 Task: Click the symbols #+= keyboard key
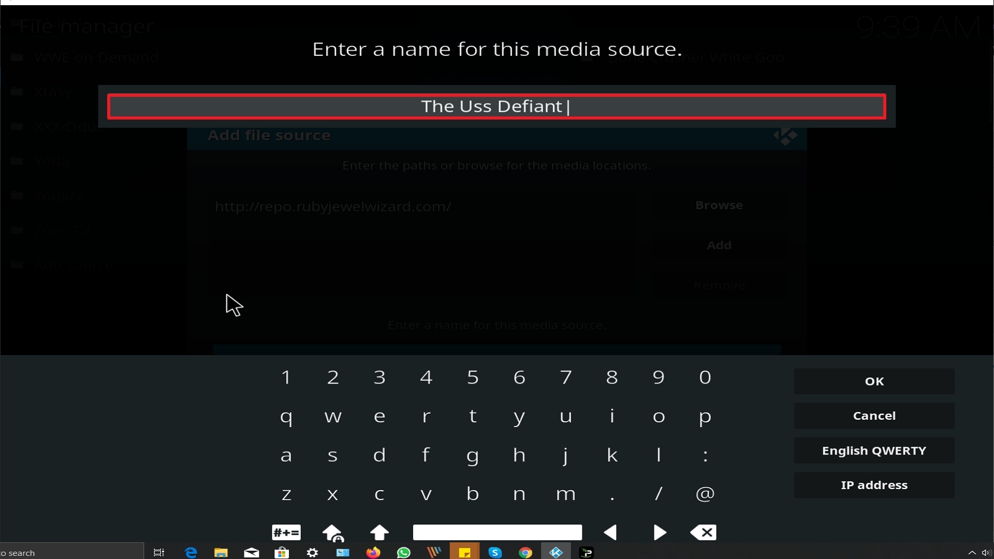(x=286, y=532)
